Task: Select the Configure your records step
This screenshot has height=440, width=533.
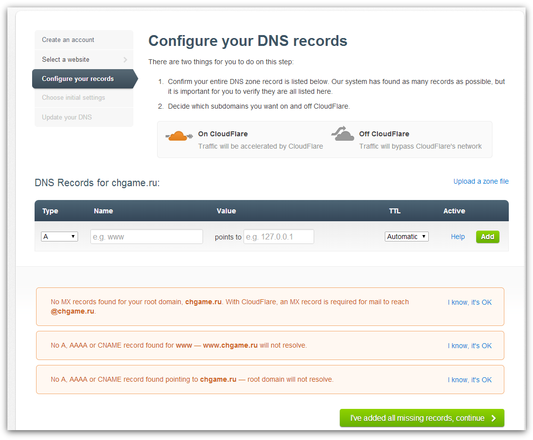Action: tap(84, 79)
